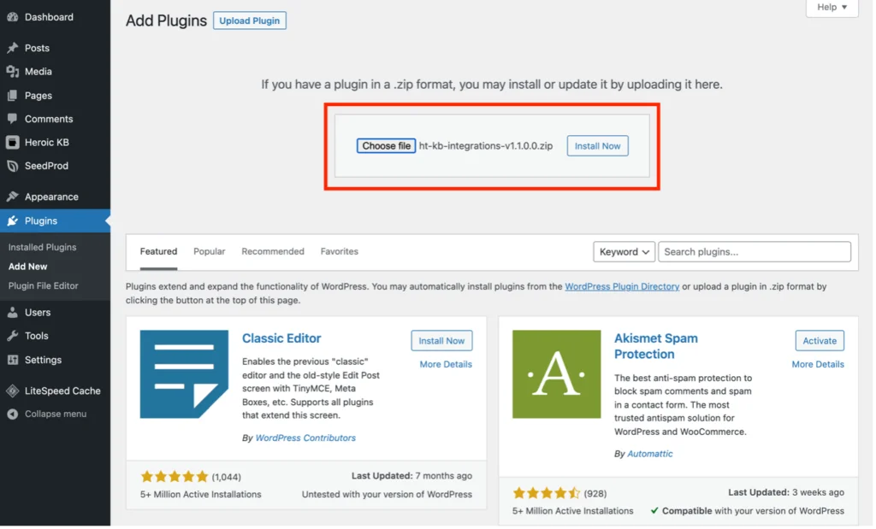The height and width of the screenshot is (529, 876).
Task: Click the Akismet star rating
Action: tap(547, 494)
